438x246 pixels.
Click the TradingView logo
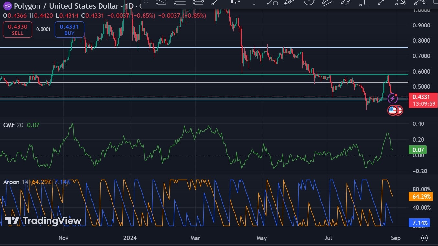pyautogui.click(x=43, y=221)
